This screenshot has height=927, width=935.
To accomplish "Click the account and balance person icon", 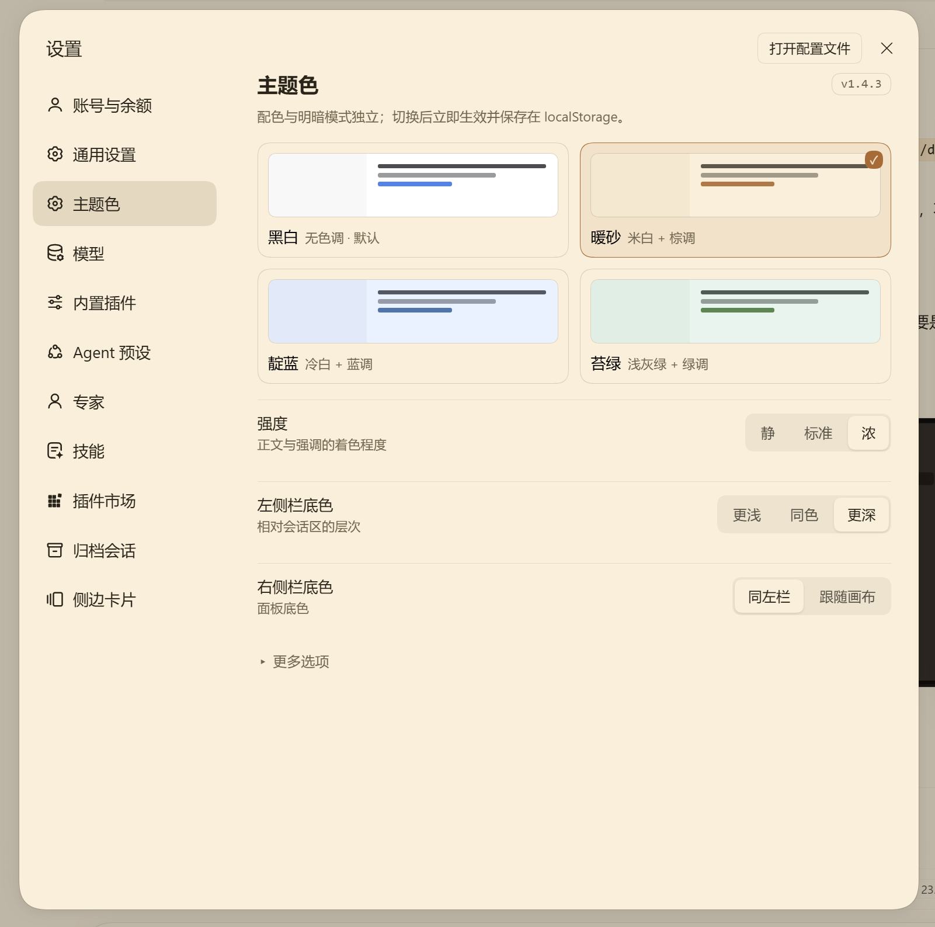I will tap(55, 105).
